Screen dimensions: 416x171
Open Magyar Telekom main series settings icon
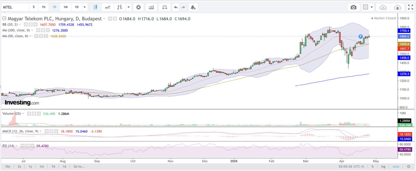pyautogui.click(x=115, y=19)
